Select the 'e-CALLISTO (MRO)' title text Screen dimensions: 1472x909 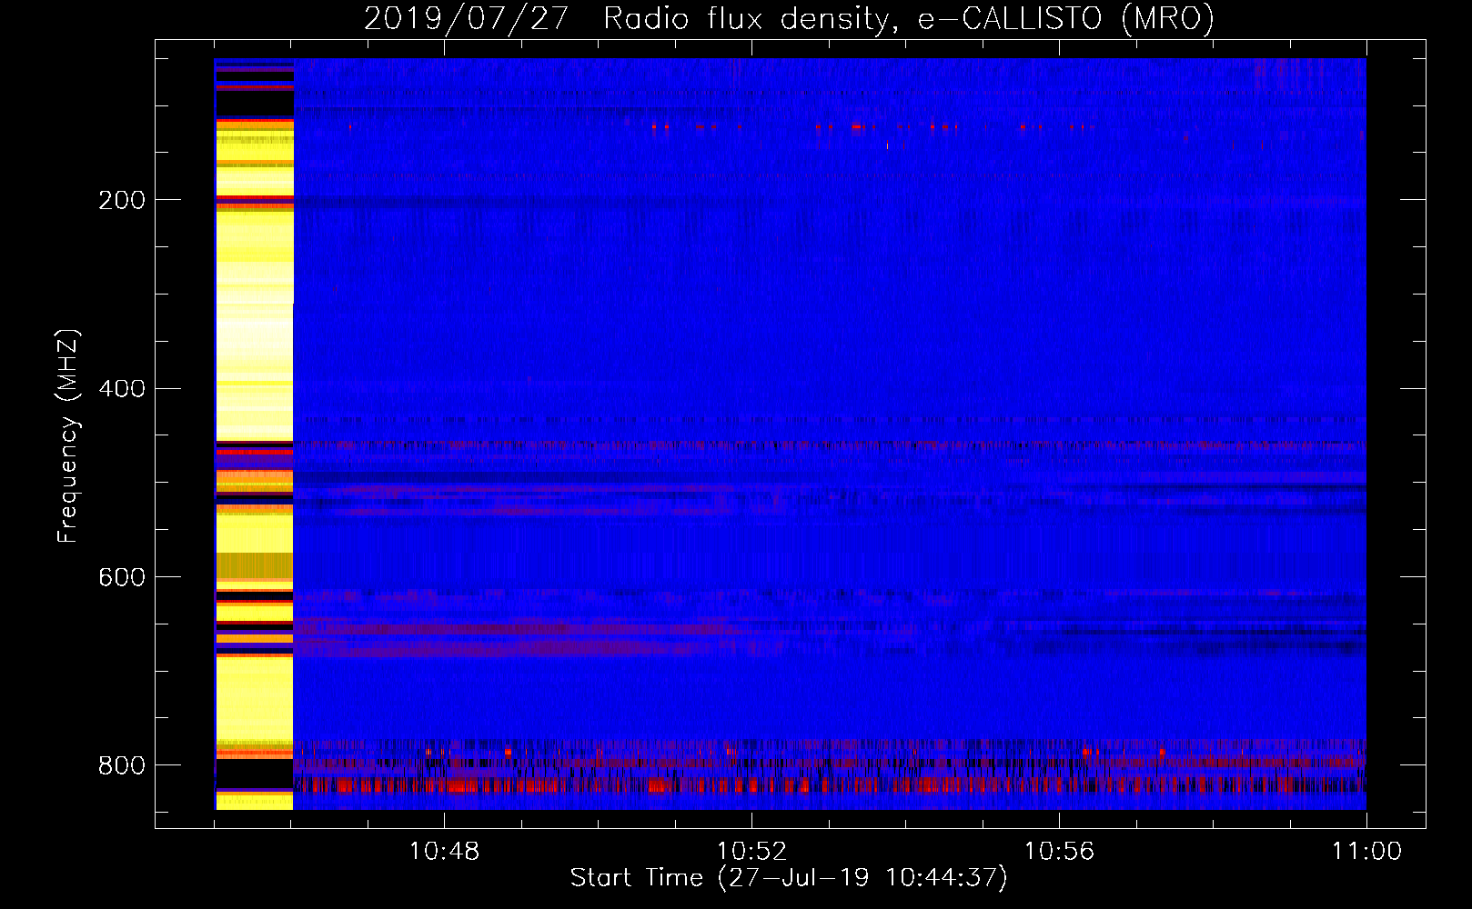1066,18
